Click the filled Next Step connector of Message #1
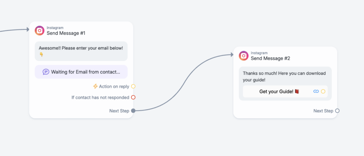 [x=133, y=111]
